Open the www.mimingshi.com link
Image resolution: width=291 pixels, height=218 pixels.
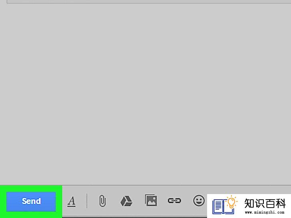coord(265,212)
